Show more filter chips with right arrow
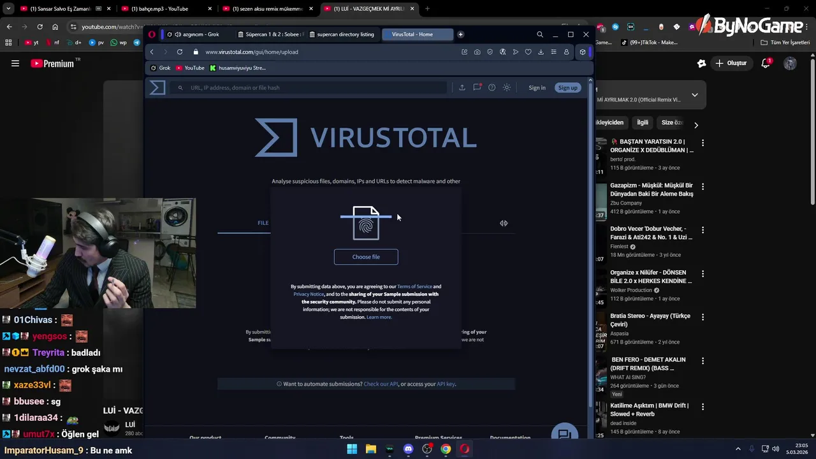Viewport: 816px width, 459px height. click(696, 125)
